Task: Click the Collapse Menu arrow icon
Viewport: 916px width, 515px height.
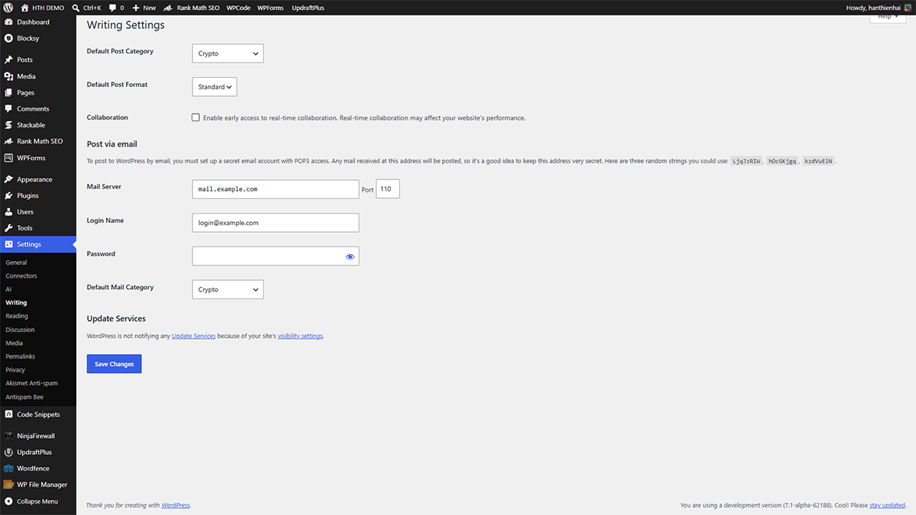Action: [x=8, y=501]
